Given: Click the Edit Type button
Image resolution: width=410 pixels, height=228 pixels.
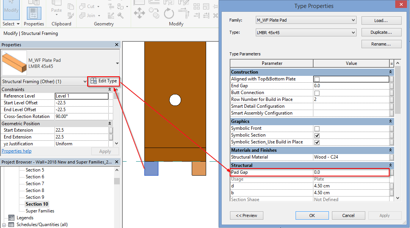Looking at the screenshot, I should pyautogui.click(x=103, y=81).
